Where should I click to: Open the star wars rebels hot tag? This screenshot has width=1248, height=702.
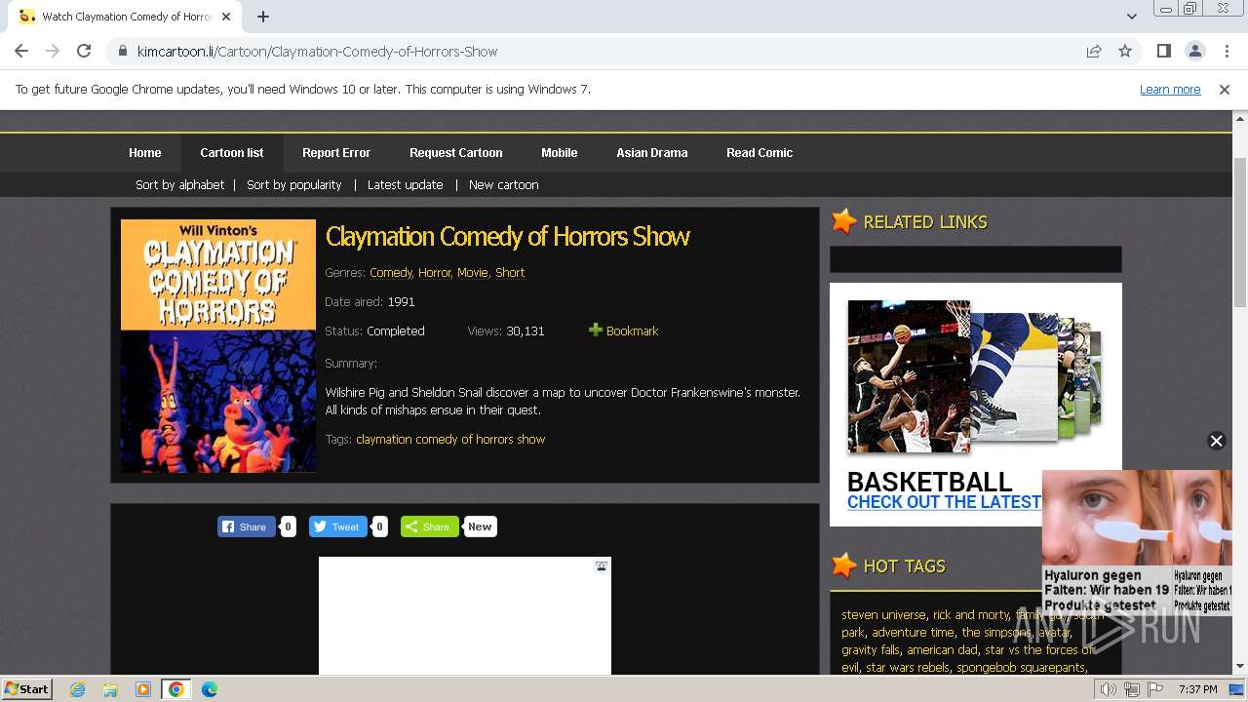coord(908,668)
